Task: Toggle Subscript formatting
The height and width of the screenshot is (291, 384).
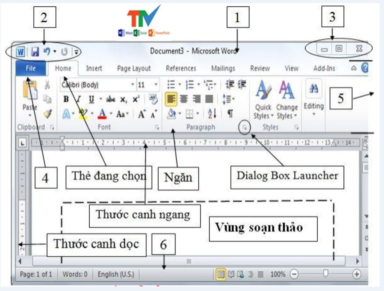Action: (124, 99)
